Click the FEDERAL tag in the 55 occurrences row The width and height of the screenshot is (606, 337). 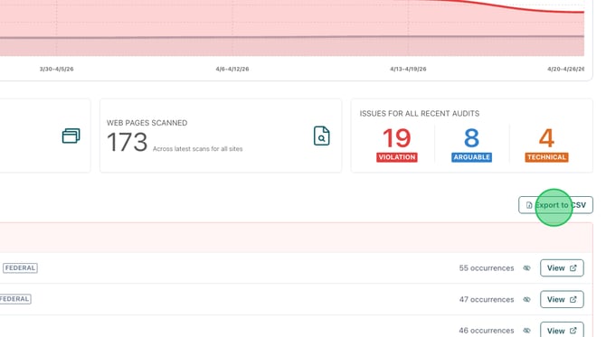(x=20, y=268)
